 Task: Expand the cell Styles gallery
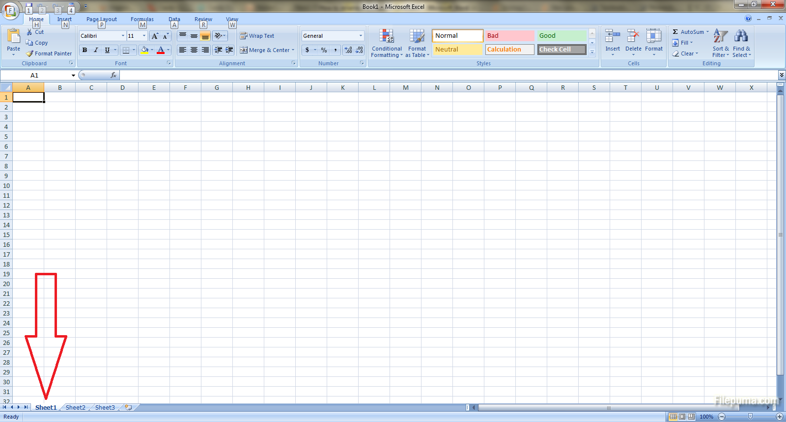(592, 52)
